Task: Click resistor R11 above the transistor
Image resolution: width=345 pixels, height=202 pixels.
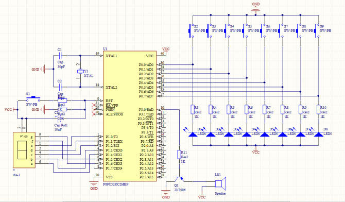Action: click(179, 155)
